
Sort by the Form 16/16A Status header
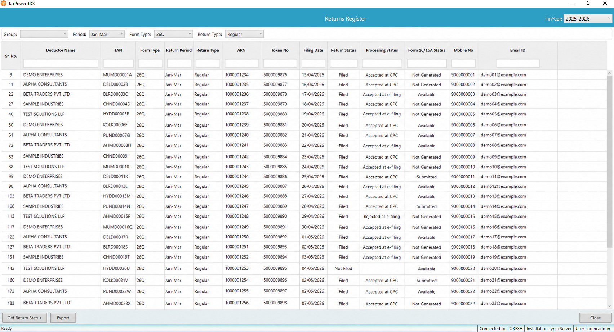click(427, 50)
